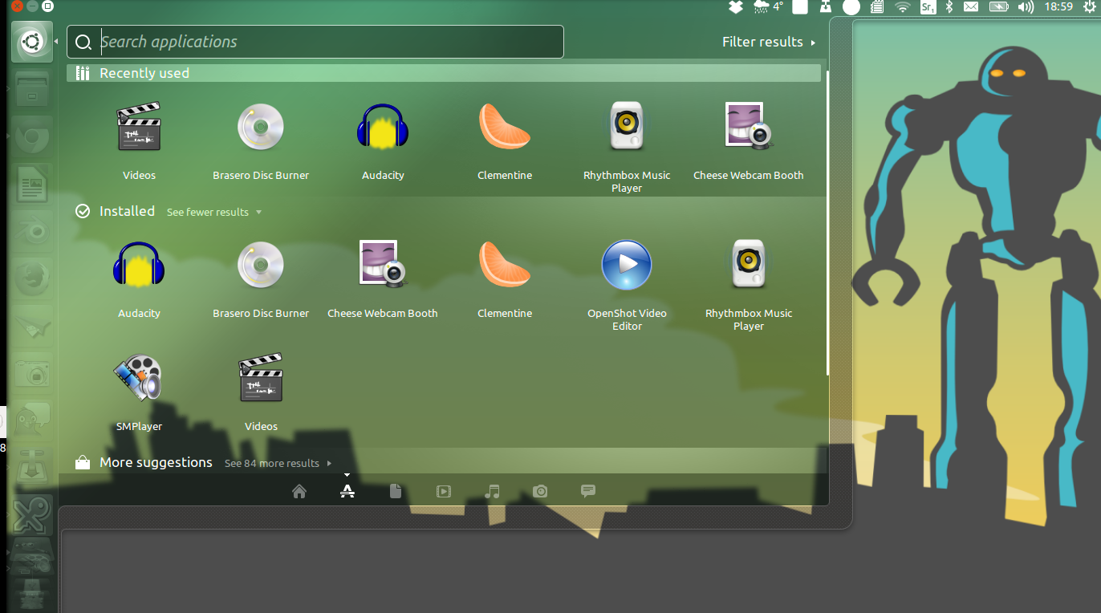This screenshot has height=613, width=1101.
Task: Click the clipboard notes indicator in panel
Action: (877, 7)
